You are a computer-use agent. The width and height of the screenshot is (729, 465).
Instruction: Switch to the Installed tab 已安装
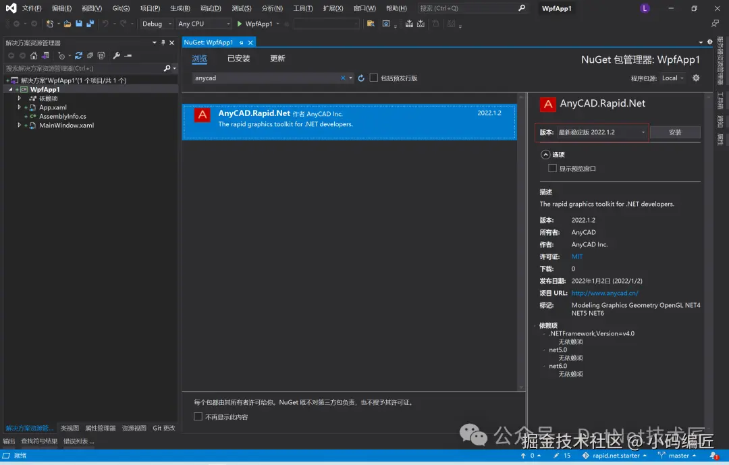coord(238,59)
